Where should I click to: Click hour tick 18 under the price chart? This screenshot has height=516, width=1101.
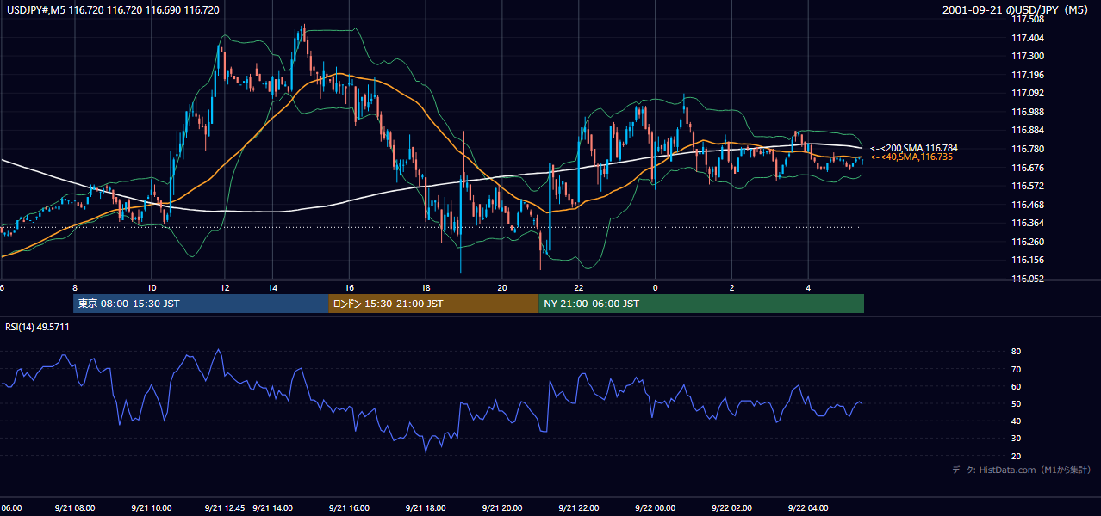coord(426,288)
